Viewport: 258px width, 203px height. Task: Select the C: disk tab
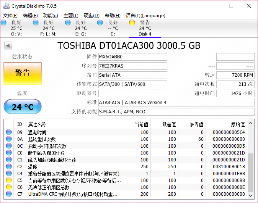point(113,28)
